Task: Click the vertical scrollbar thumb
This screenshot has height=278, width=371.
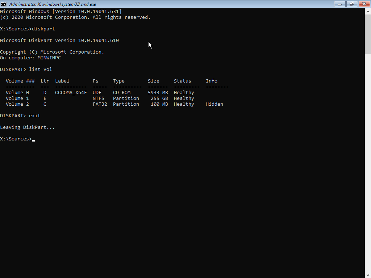Action: pos(368,34)
